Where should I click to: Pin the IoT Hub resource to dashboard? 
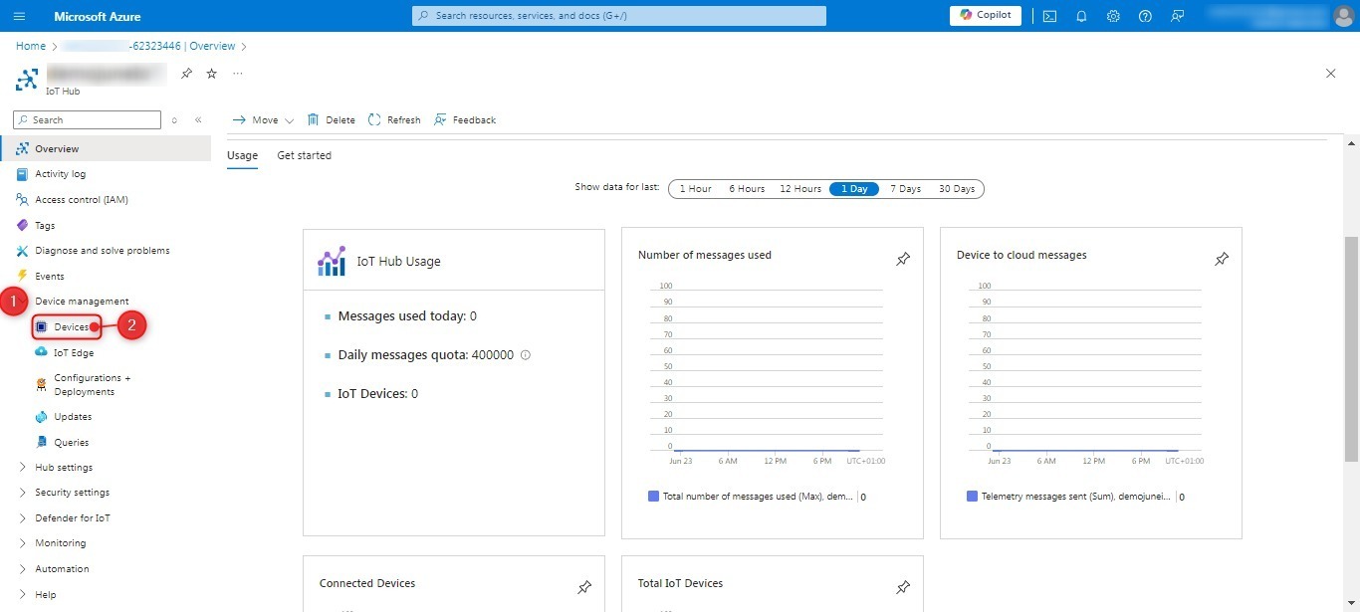tap(186, 74)
